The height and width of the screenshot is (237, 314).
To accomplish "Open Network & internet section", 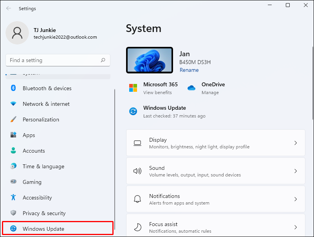I will [58, 104].
